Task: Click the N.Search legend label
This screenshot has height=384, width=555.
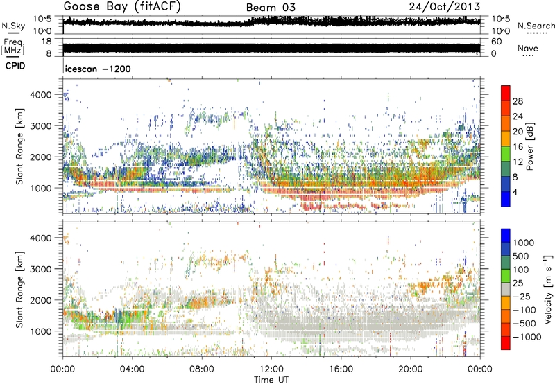Action: [536, 26]
